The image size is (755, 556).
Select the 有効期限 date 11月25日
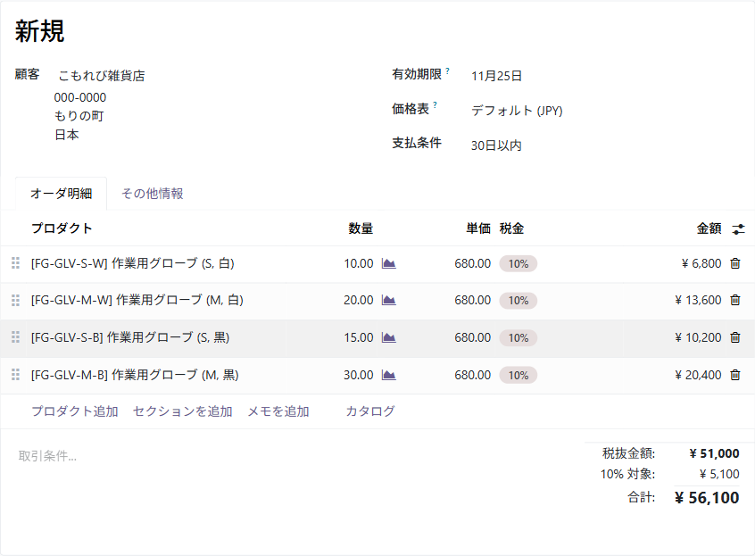coord(496,76)
